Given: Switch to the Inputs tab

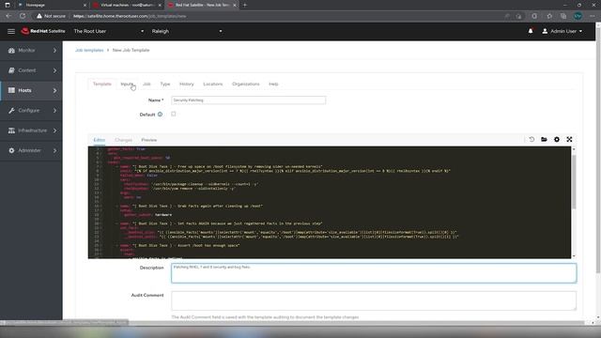Looking at the screenshot, I should (127, 84).
